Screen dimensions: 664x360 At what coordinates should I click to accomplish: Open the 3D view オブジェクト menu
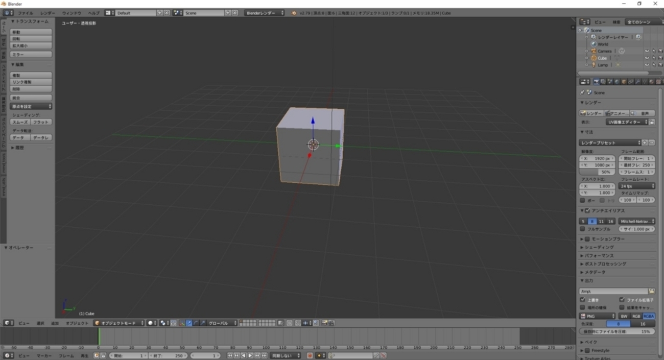[x=77, y=323]
